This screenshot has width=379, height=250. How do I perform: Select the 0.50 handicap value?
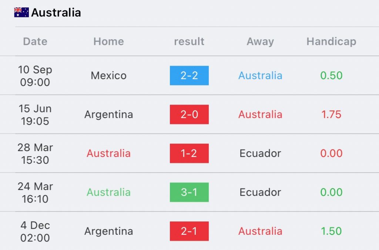(331, 76)
